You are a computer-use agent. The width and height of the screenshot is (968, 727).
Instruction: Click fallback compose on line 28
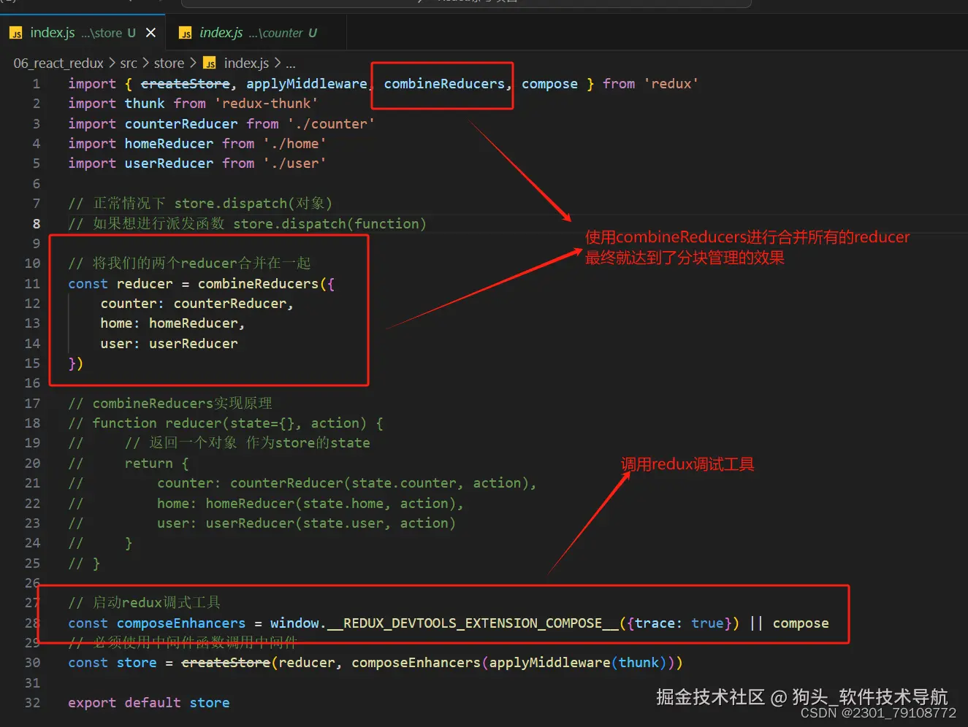click(x=801, y=623)
